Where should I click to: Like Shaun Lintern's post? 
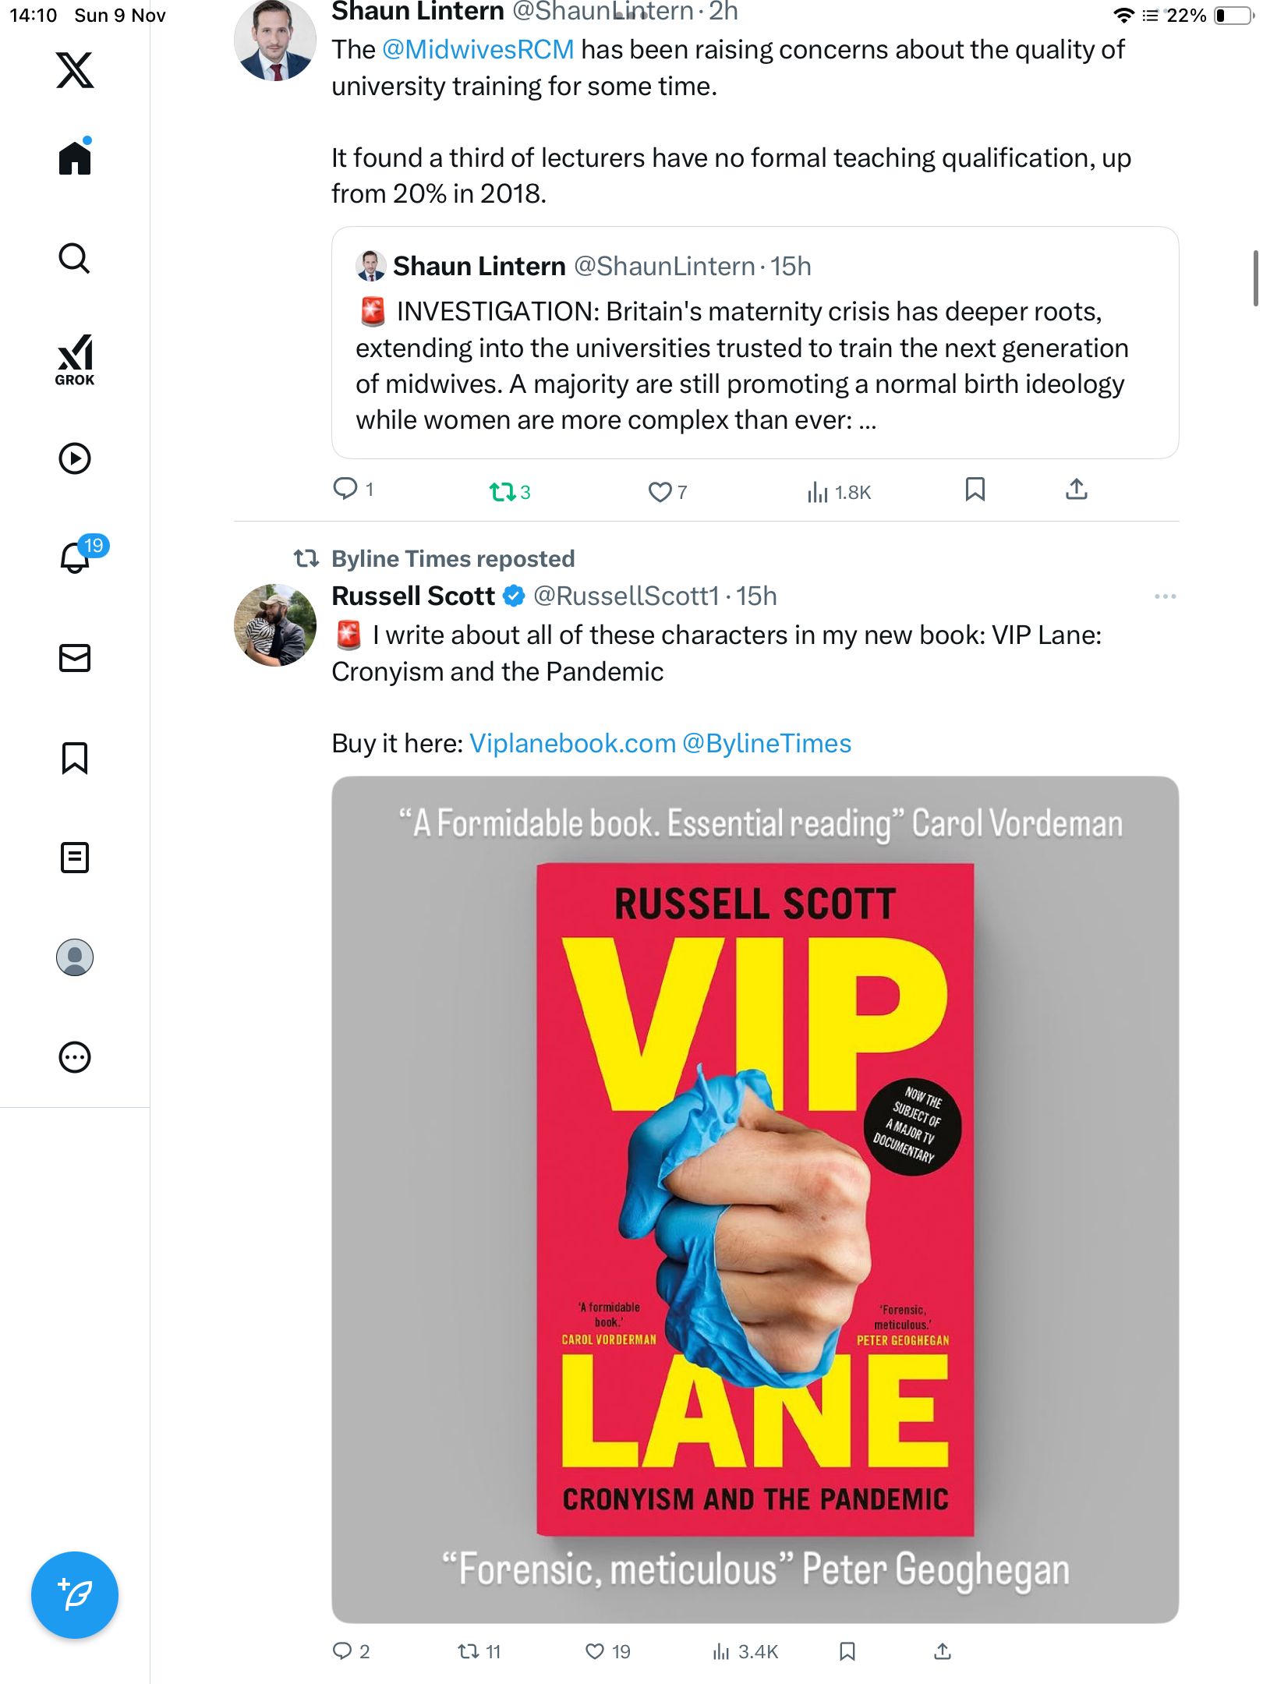(660, 492)
